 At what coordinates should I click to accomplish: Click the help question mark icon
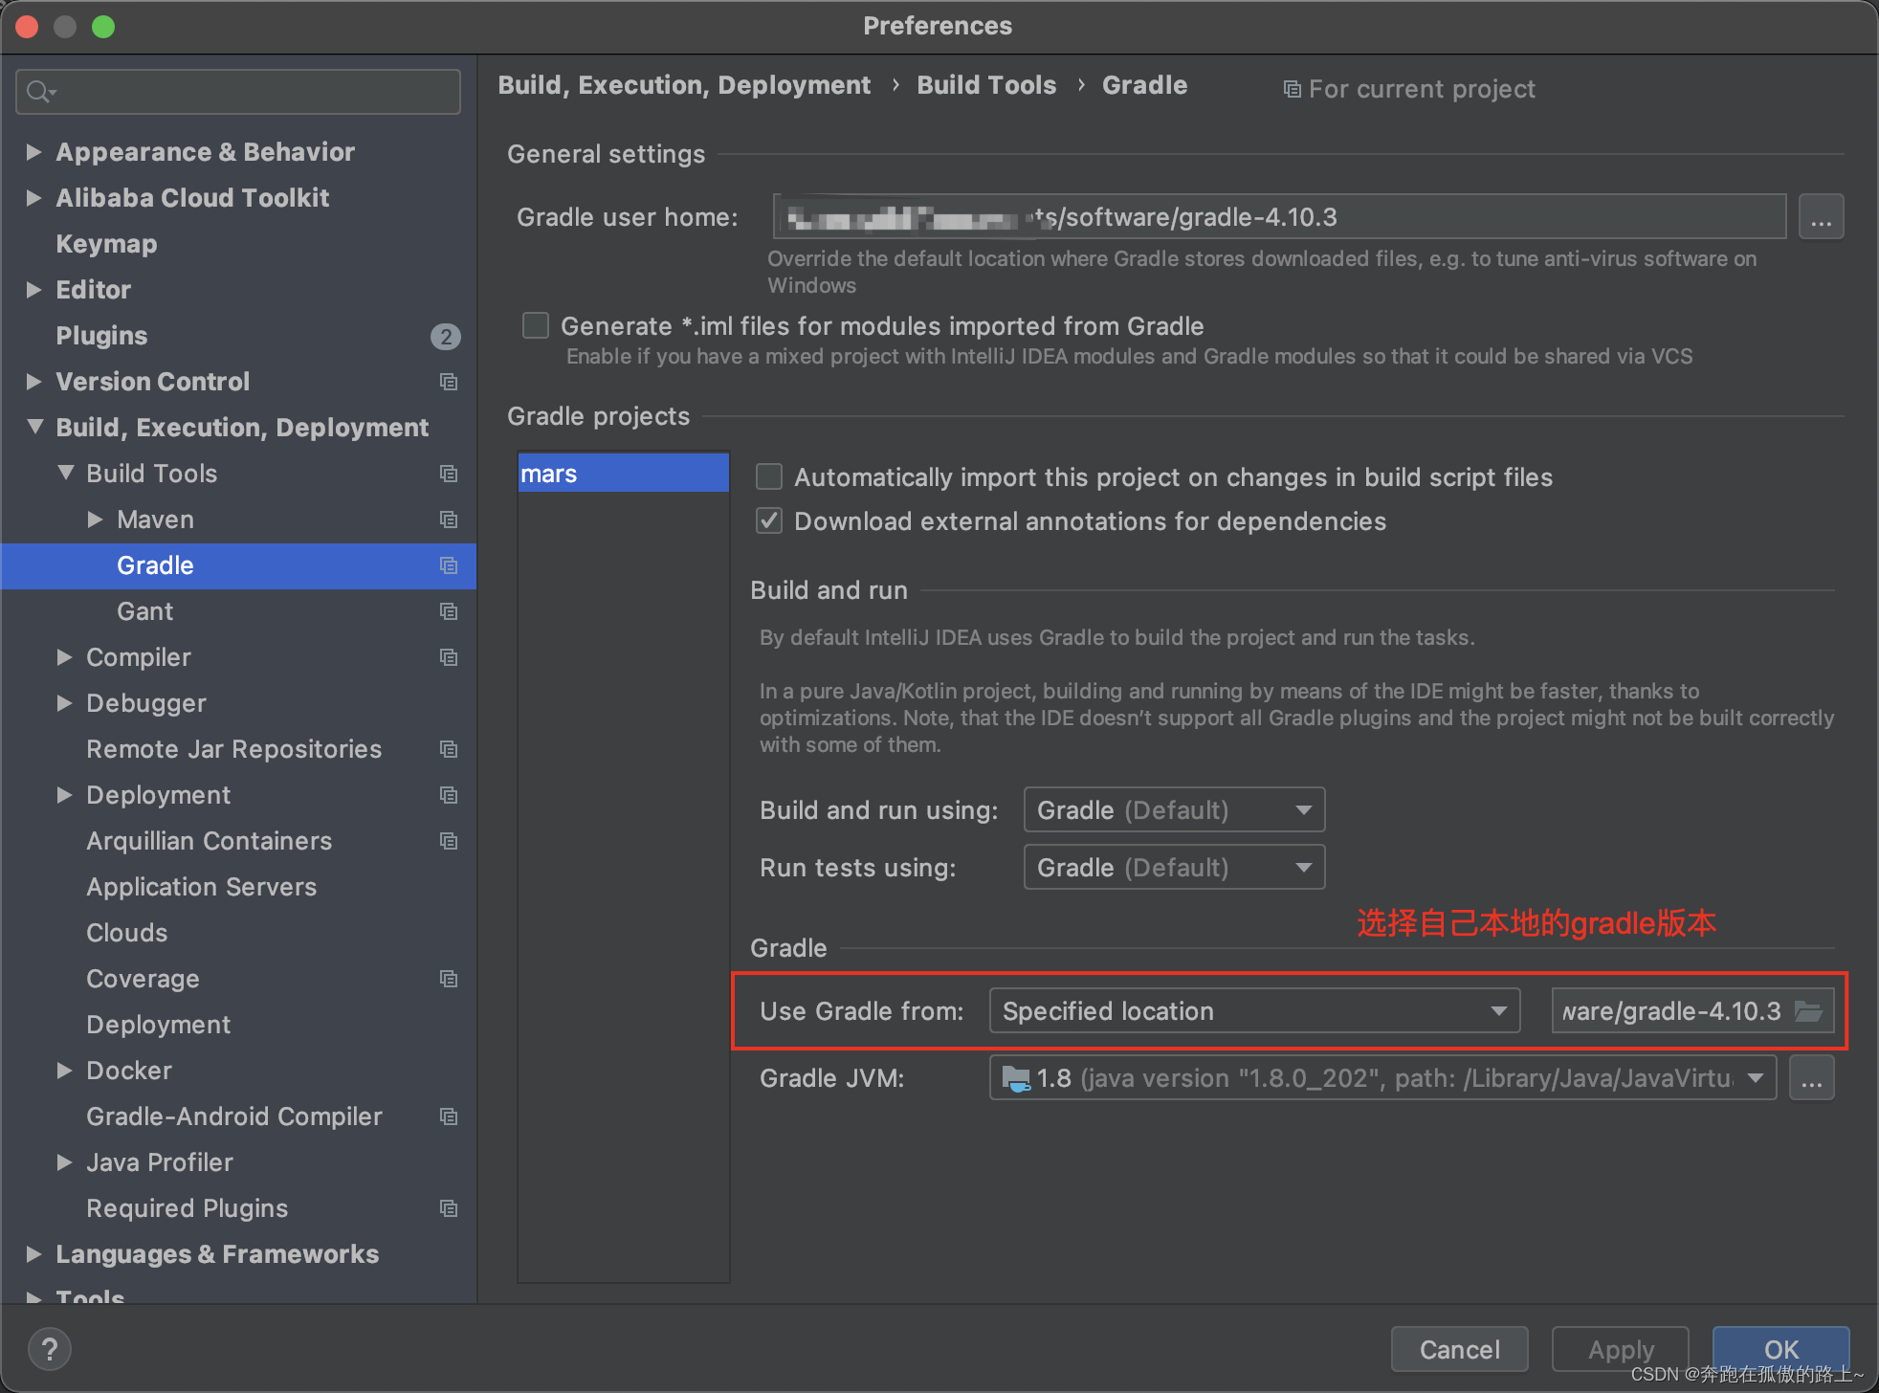click(50, 1349)
